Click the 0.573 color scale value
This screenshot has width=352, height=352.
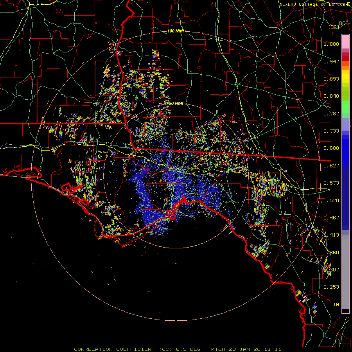pos(331,183)
